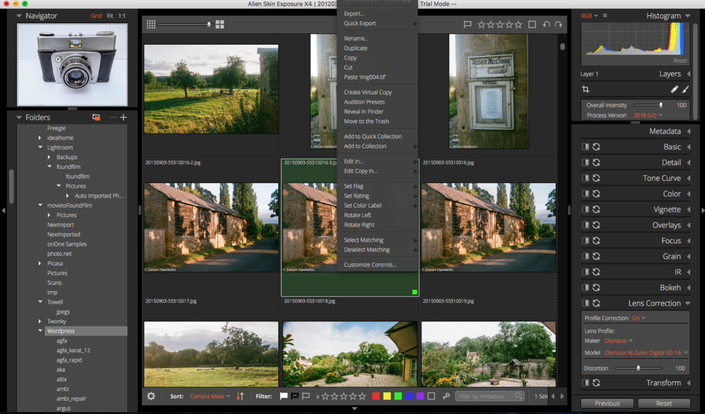Filter by picked white flag
Viewport: 705px width, 414px height.
(x=284, y=396)
